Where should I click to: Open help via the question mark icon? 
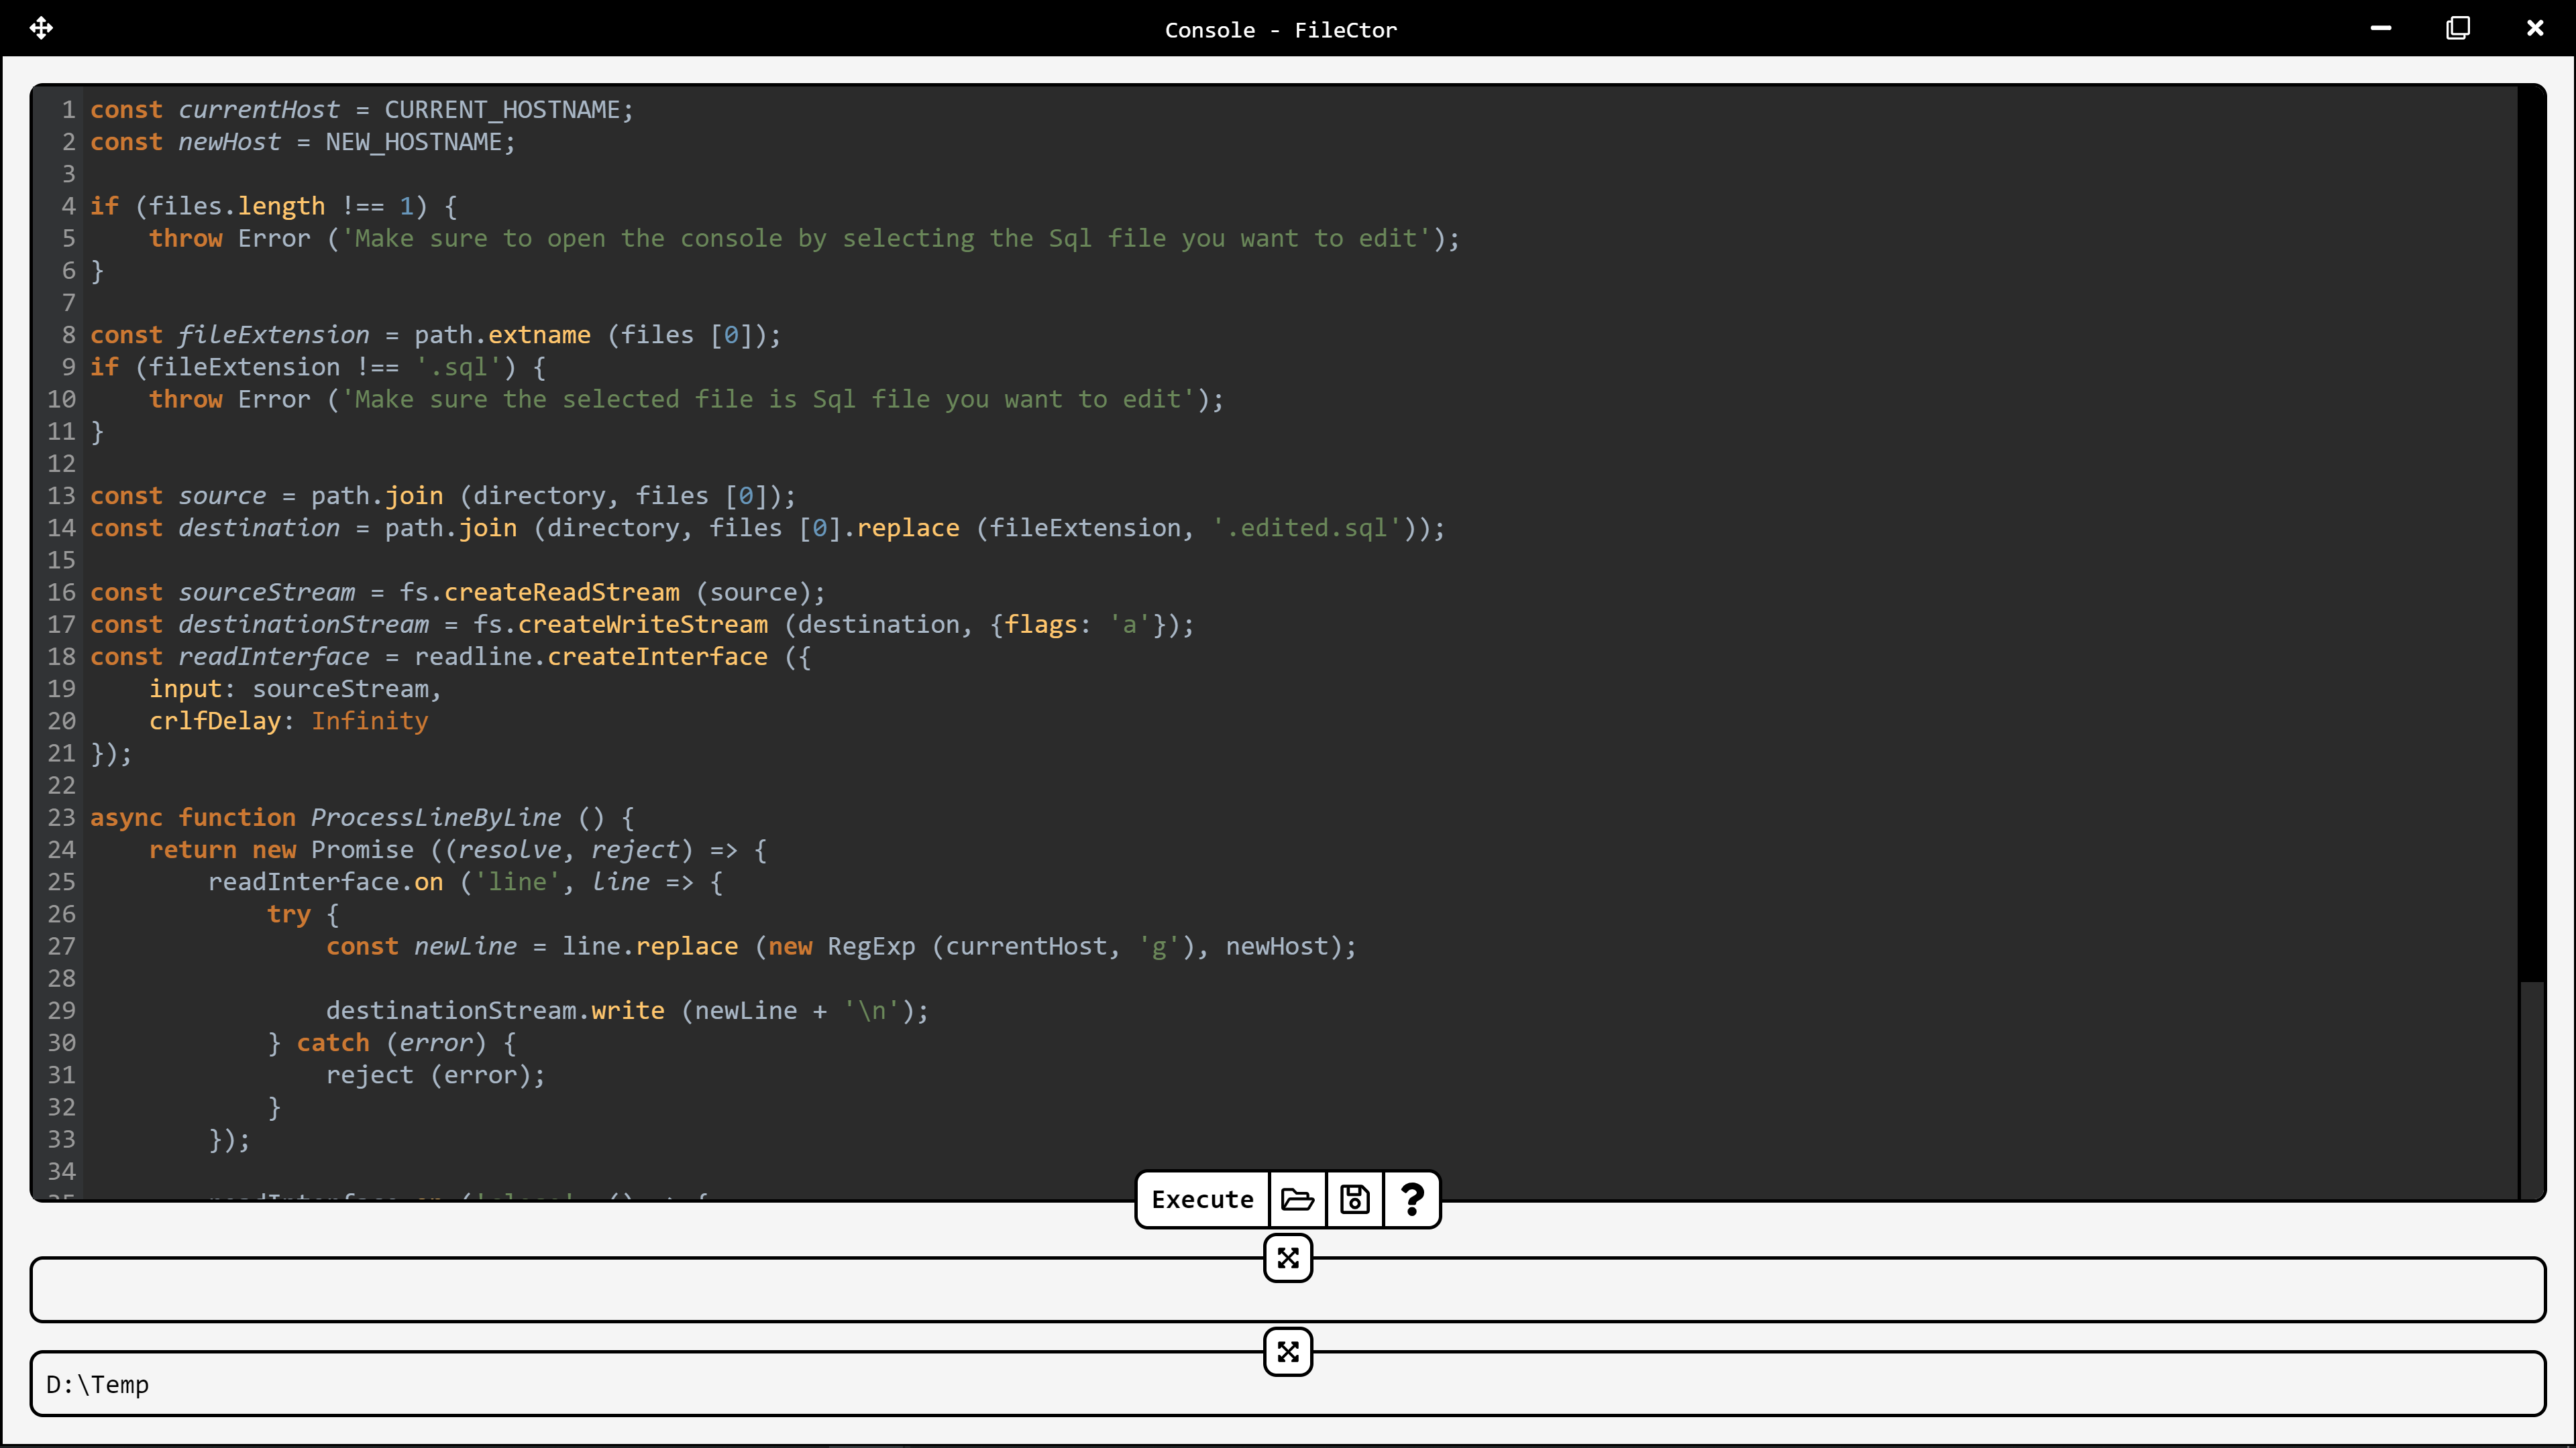(1411, 1199)
